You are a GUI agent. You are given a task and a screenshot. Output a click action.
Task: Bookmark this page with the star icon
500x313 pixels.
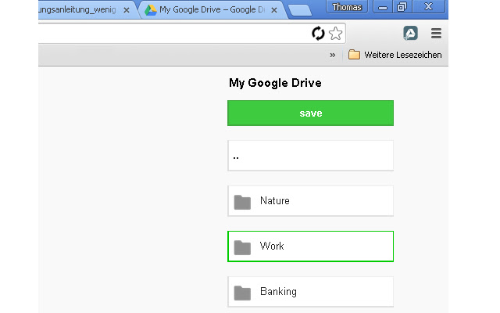coord(335,33)
